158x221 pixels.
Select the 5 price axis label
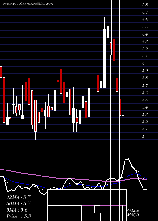click(x=143, y=137)
